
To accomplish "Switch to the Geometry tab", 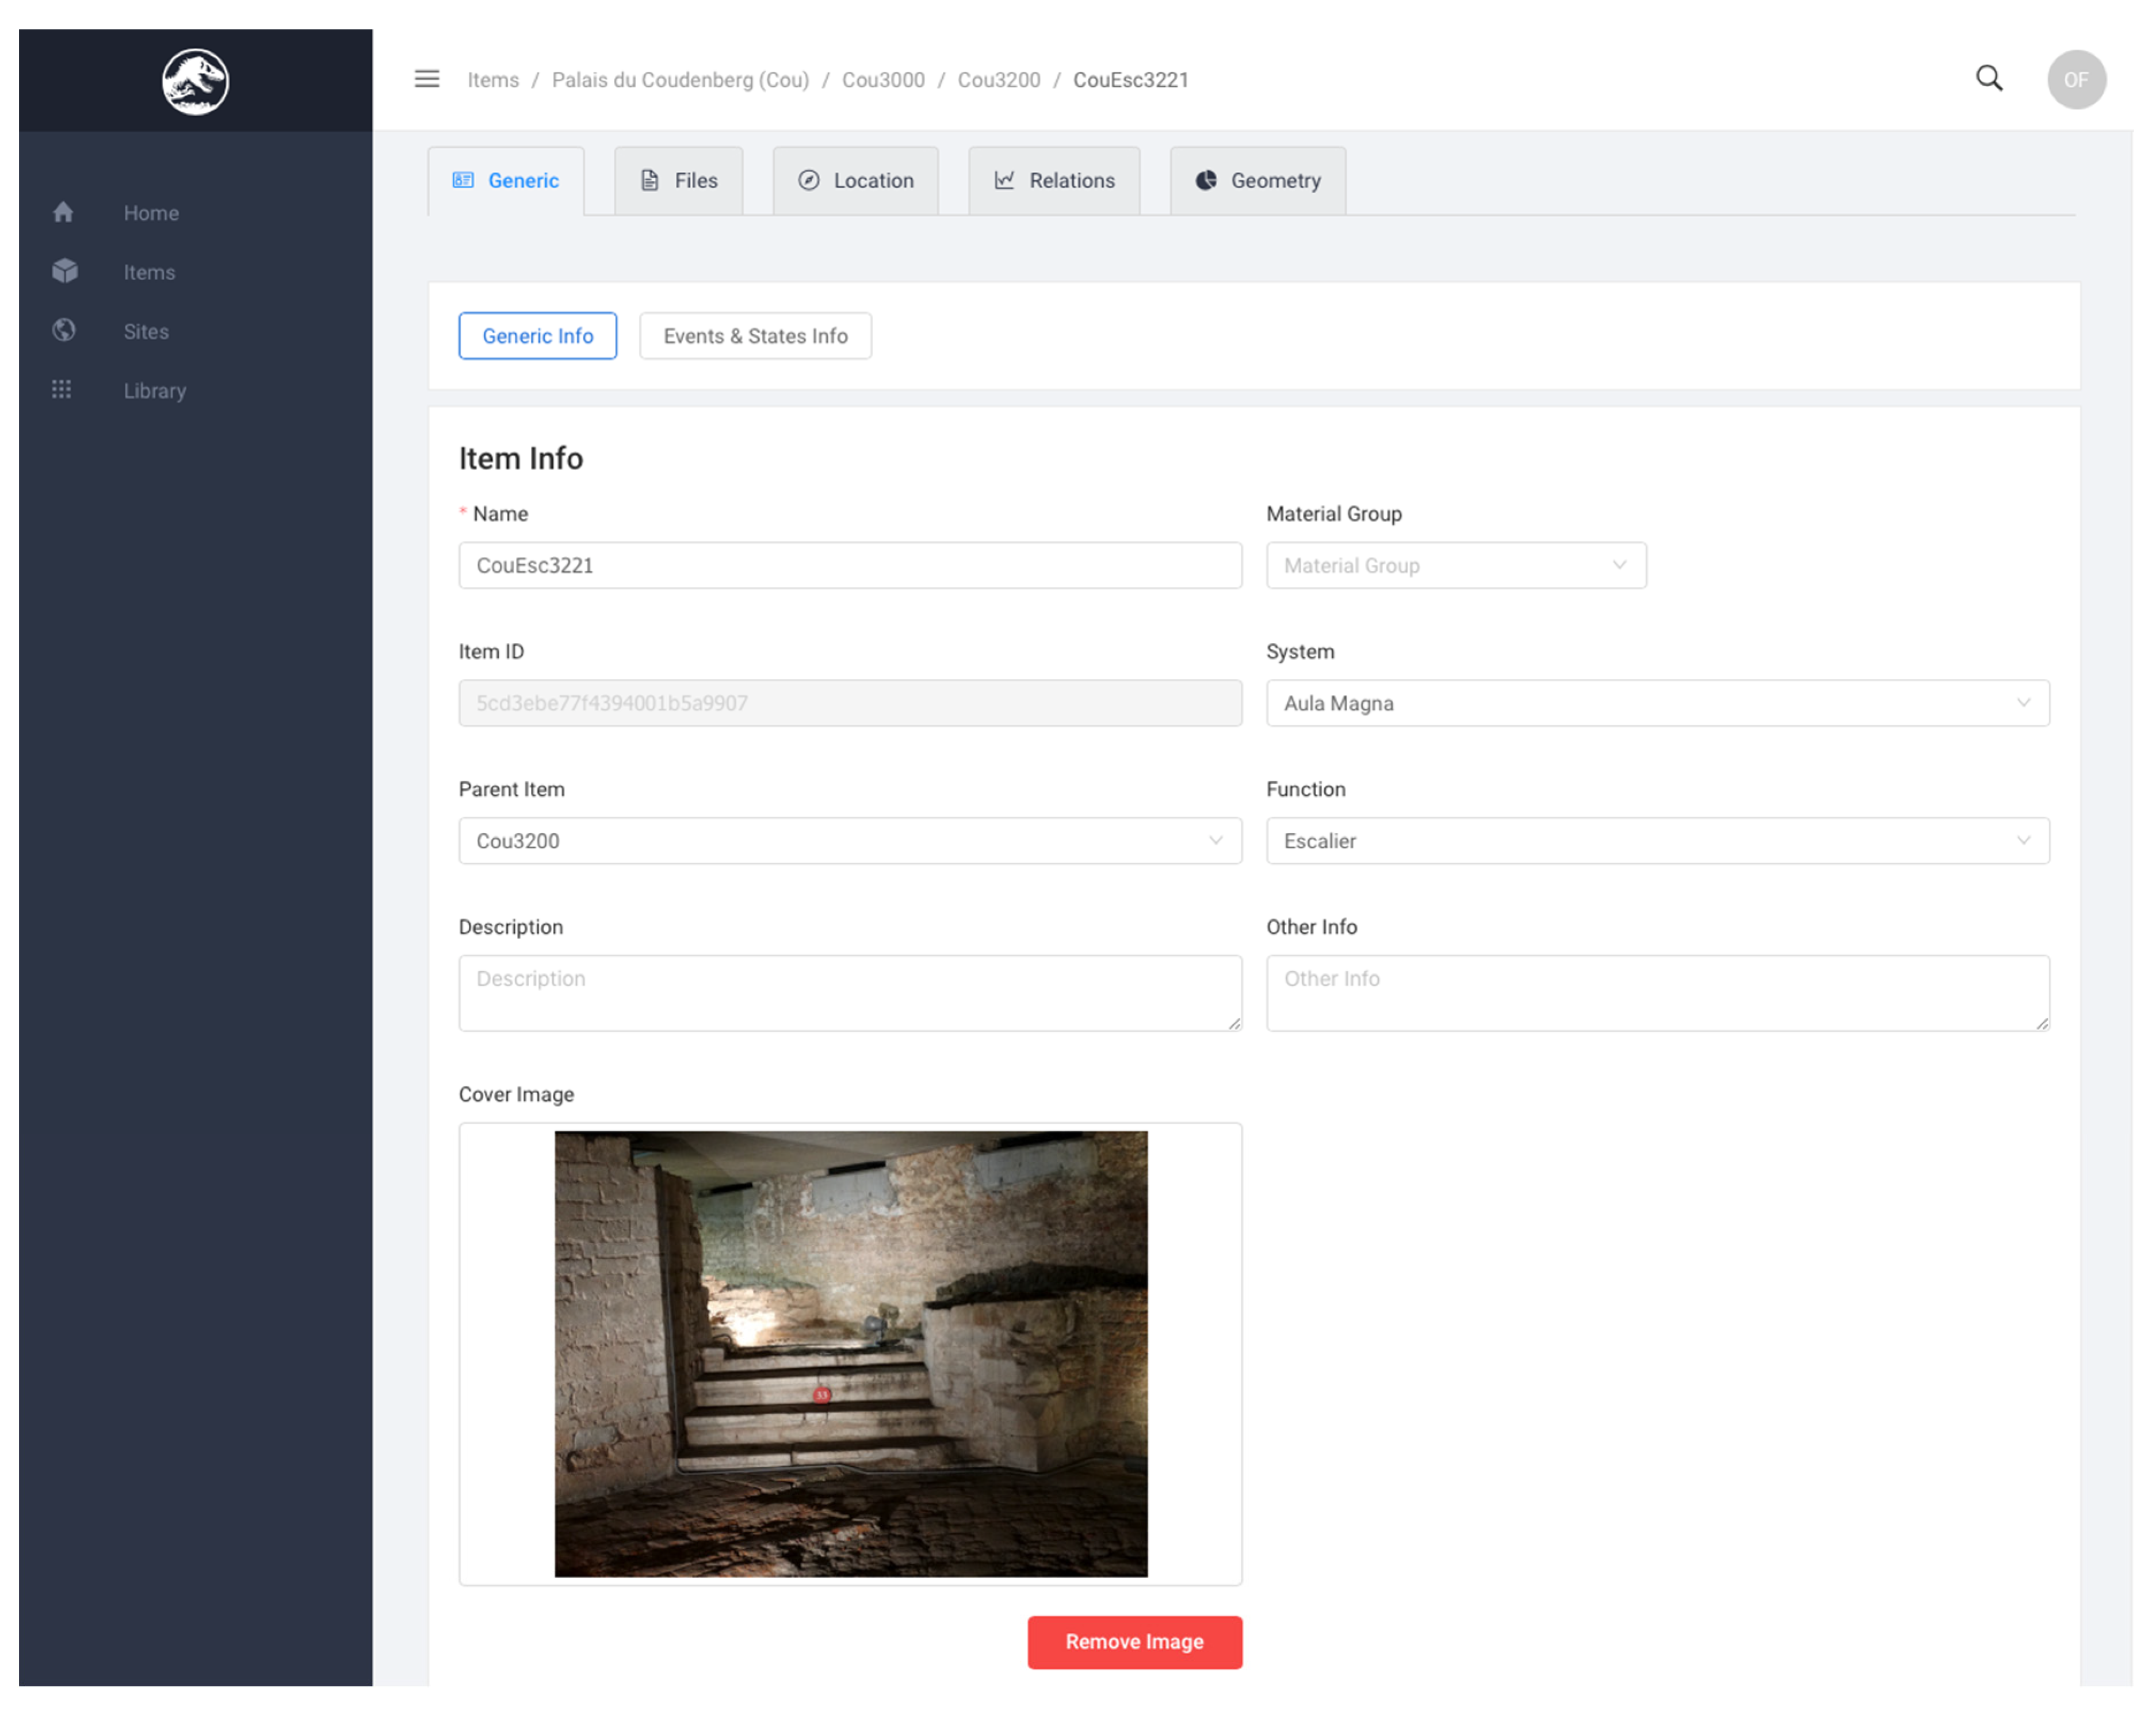I will coord(1257,181).
